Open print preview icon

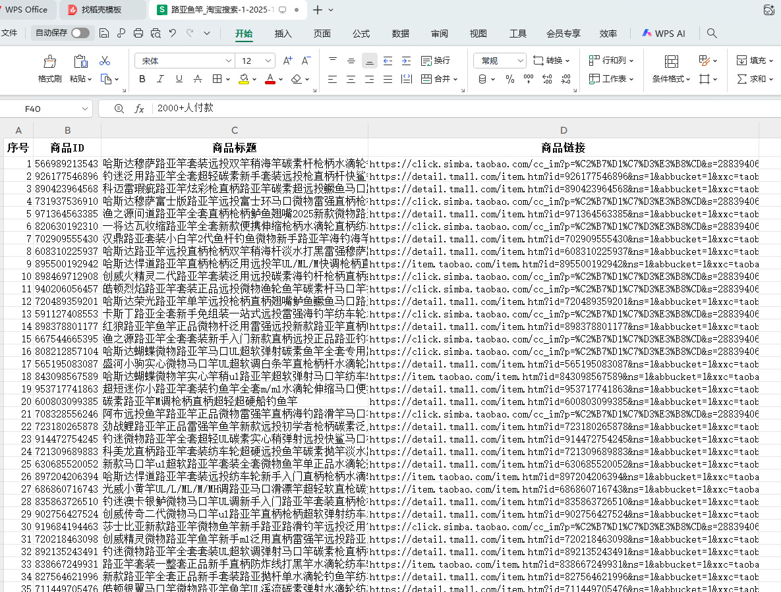[156, 34]
